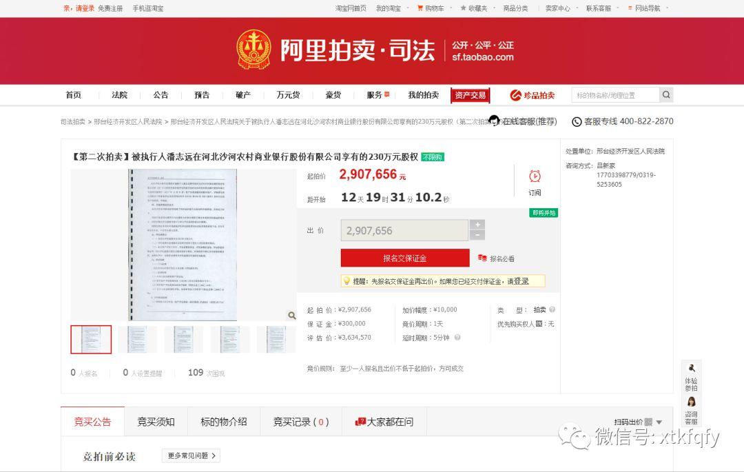This screenshot has height=472, width=744.
Task: Click the 手机逛淘宝 link
Action: [148, 8]
